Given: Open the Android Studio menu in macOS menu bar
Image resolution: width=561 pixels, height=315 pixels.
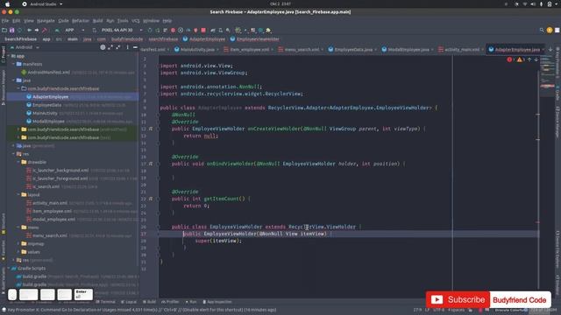Looking at the screenshot, I should tap(43, 3).
